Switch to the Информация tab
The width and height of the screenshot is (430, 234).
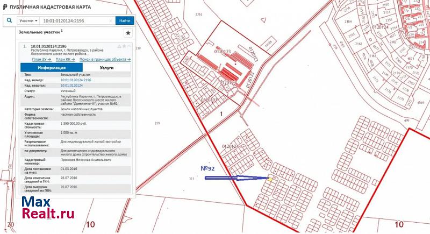52,68
